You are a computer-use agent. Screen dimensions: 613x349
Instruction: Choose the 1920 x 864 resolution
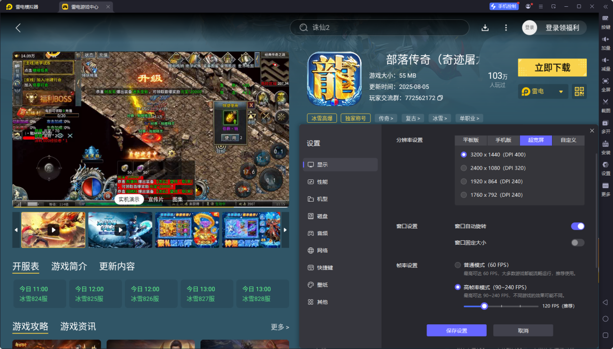click(464, 182)
